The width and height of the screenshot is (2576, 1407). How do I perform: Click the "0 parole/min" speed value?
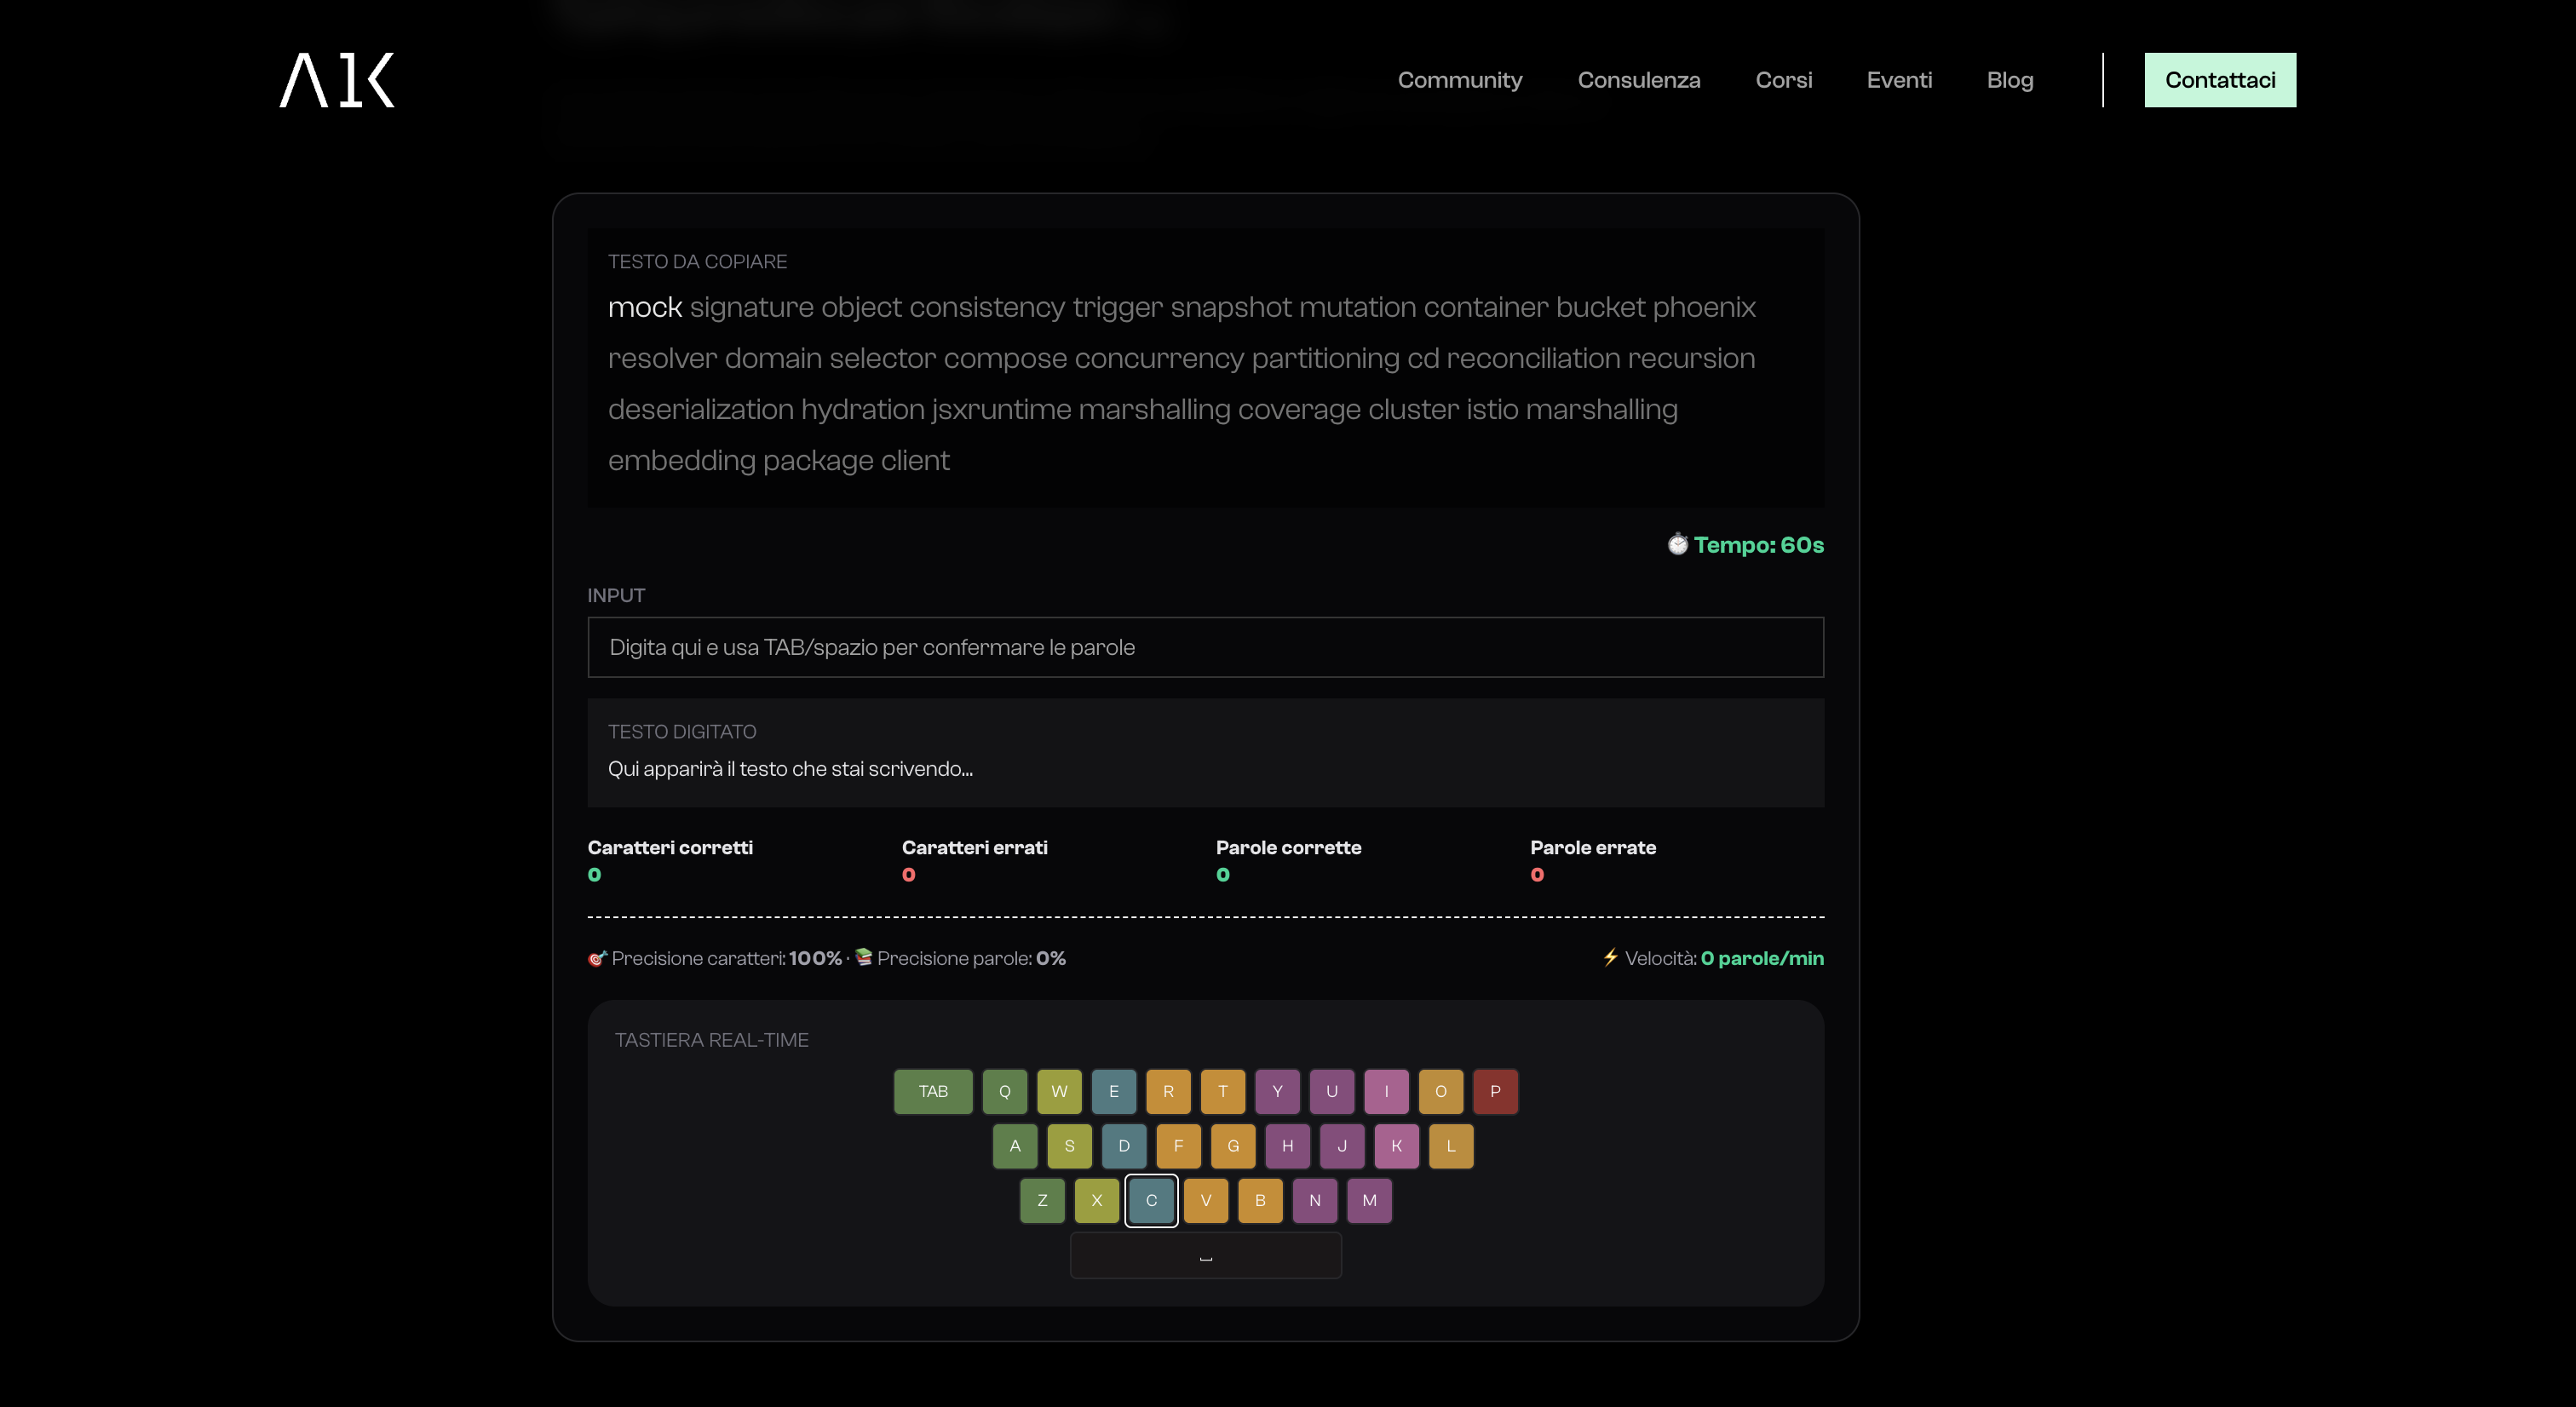tap(1762, 958)
